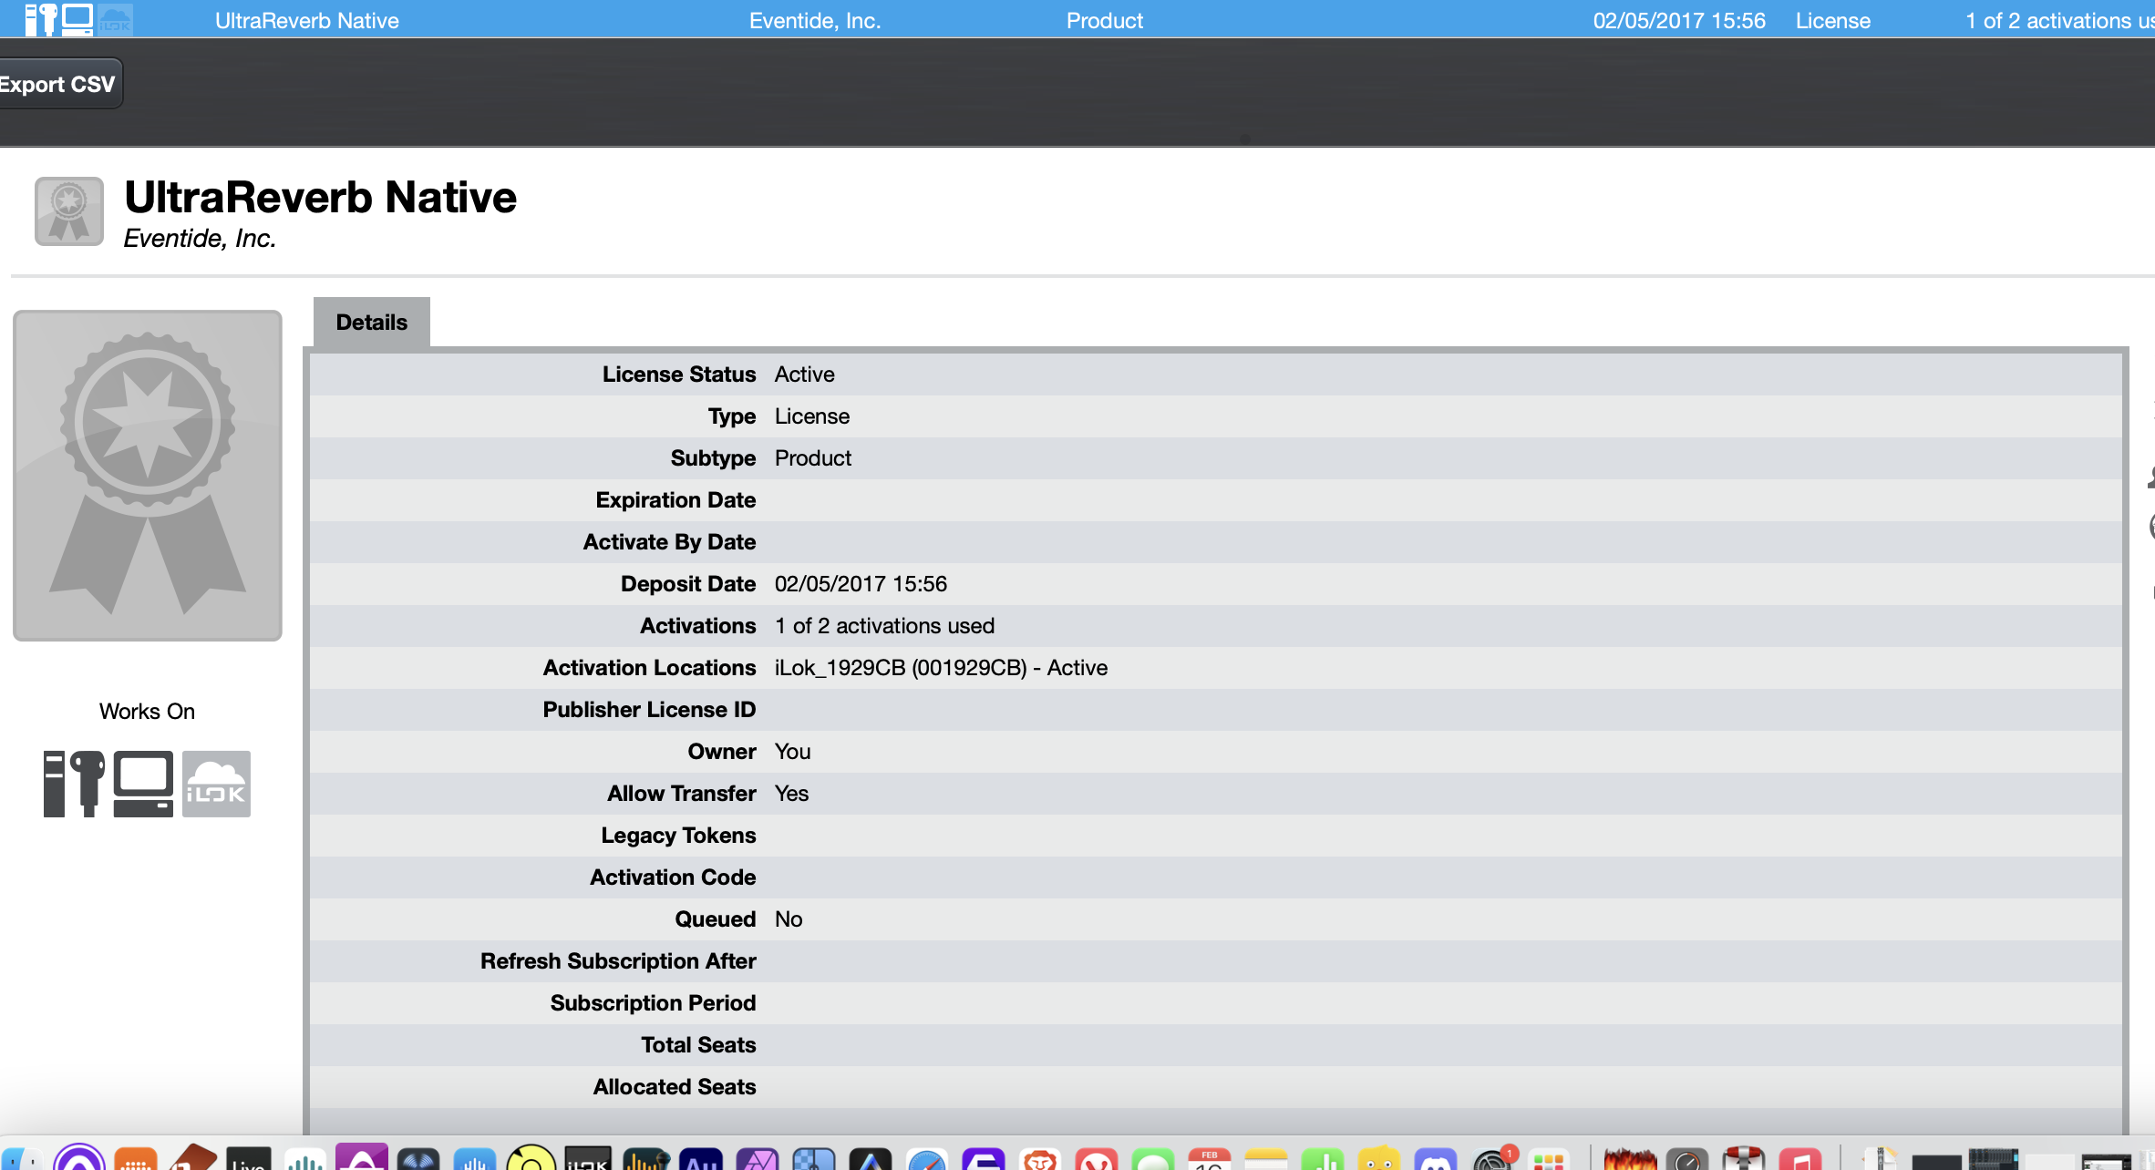
Task: Click the Export CSV button
Action: tap(59, 84)
